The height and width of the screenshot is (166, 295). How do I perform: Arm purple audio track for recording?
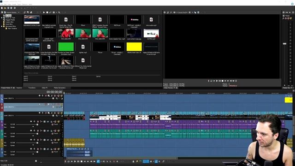click(38, 122)
